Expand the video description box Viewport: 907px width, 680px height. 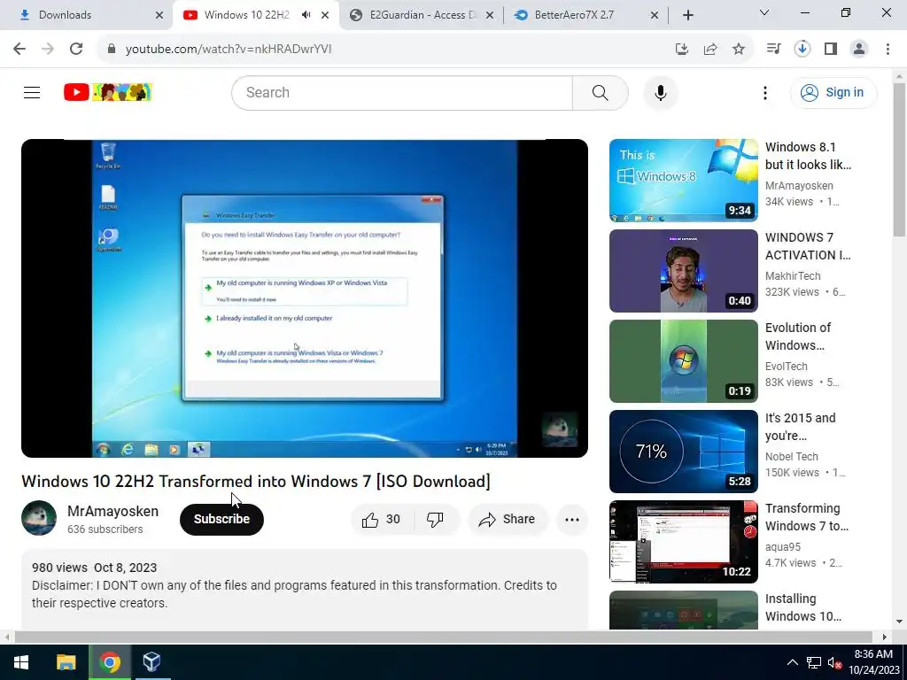[305, 589]
